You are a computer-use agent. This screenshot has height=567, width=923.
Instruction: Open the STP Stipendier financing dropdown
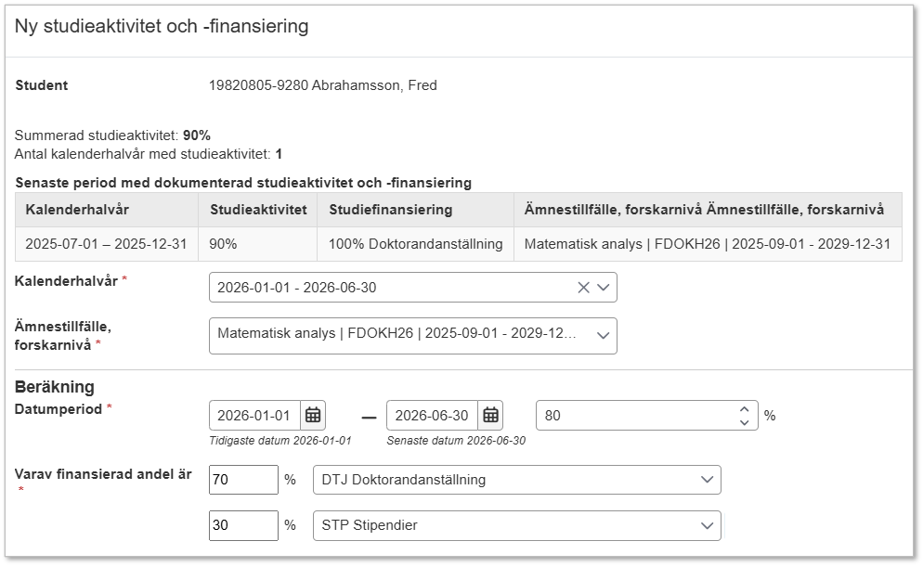click(x=517, y=526)
